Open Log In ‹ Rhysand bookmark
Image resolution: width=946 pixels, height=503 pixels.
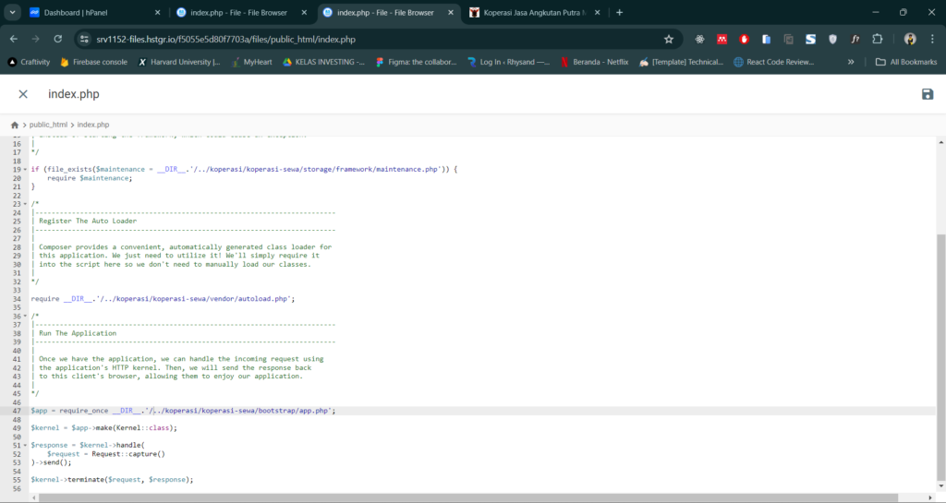[x=509, y=62]
